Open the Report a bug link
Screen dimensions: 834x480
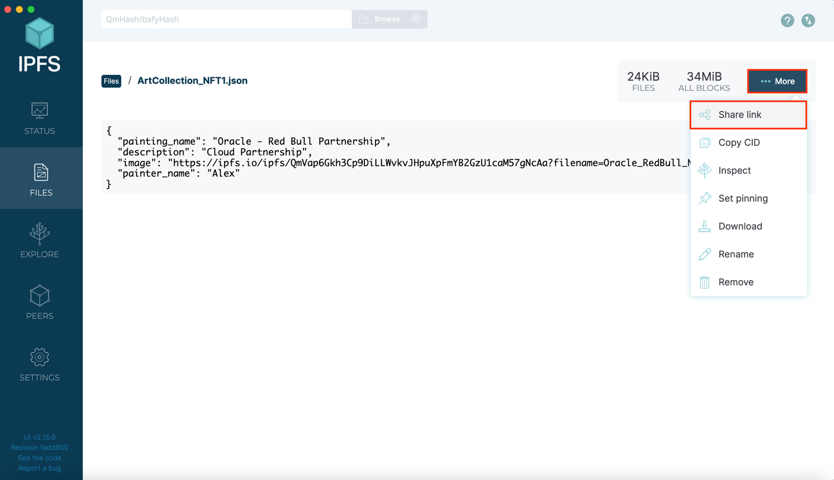pos(39,468)
